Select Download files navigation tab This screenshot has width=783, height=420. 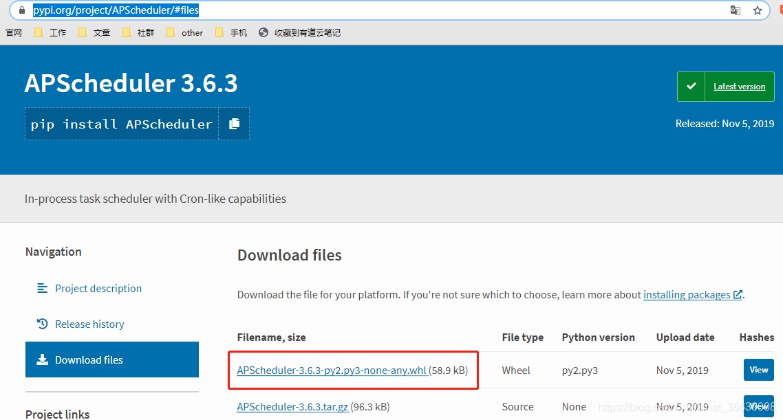click(x=112, y=360)
